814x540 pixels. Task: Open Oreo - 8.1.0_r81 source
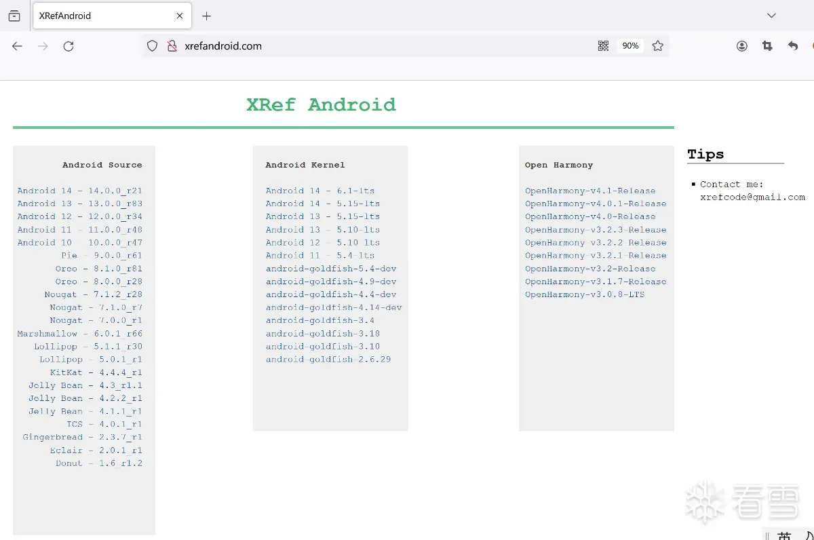[x=99, y=269]
